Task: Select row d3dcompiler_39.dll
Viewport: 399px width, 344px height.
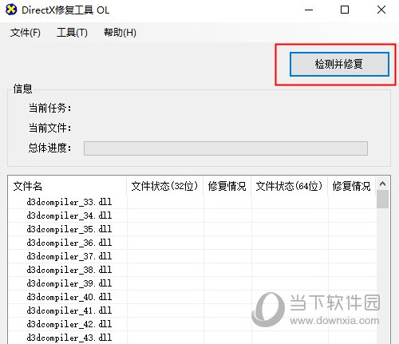Action: (192, 283)
